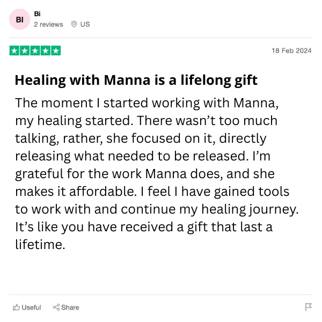Viewport: 322px width, 322px height.
Task: Click the Share network icon
Action: coord(56,307)
